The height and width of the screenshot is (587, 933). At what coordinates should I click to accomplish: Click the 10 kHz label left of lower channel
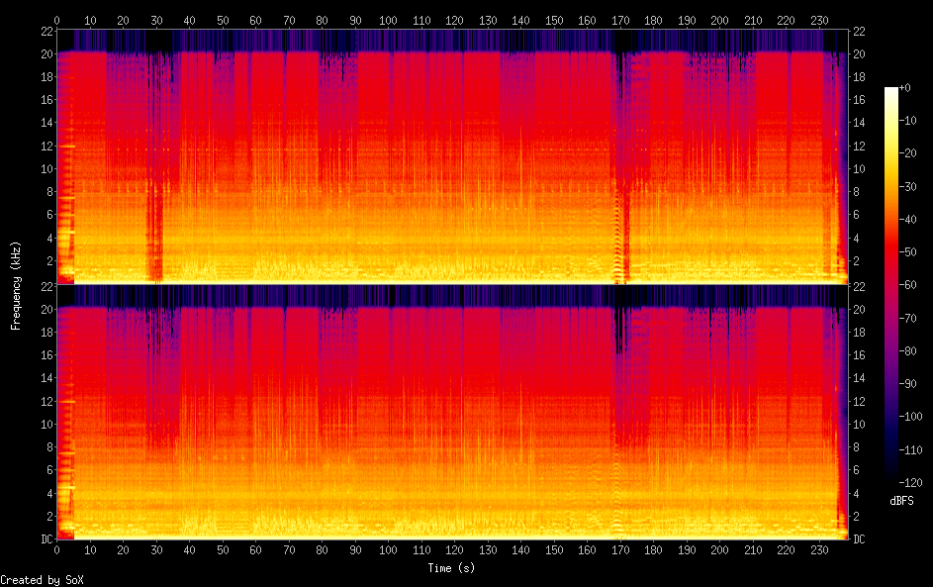pos(45,424)
